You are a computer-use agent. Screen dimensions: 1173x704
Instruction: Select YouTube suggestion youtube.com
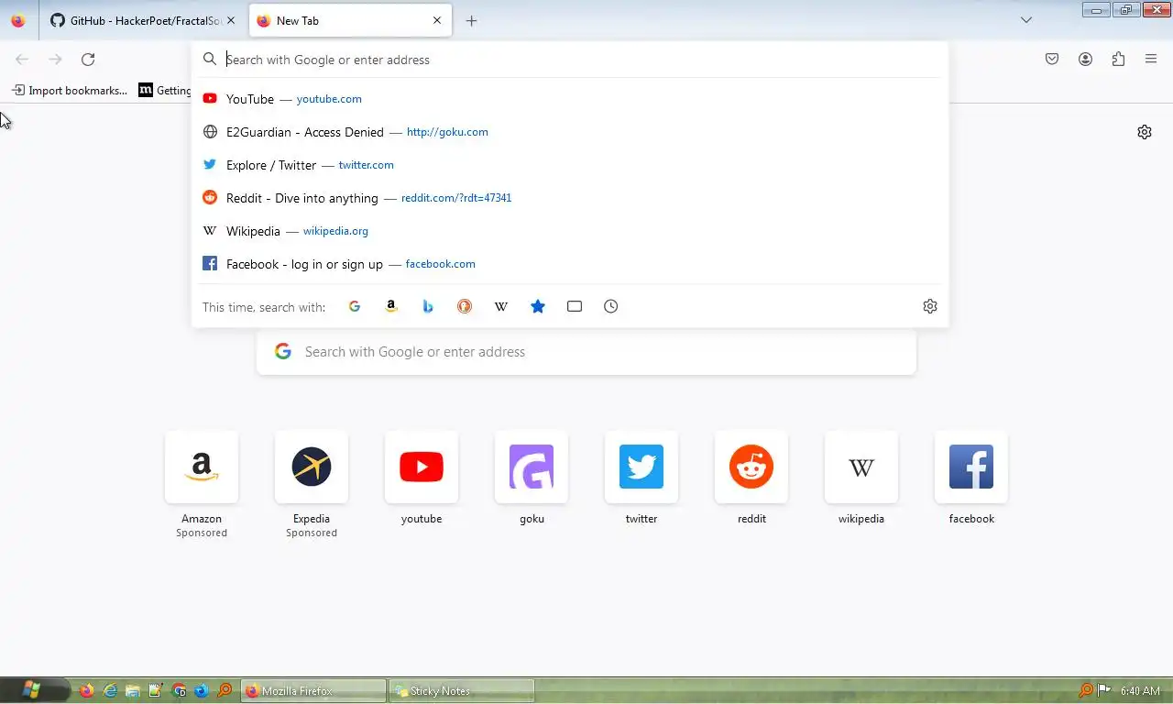pos(570,99)
